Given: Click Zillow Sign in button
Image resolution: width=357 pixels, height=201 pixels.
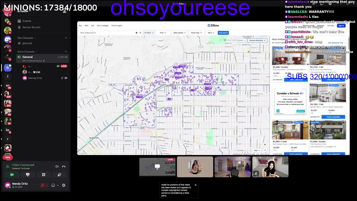Looking at the screenshot, I should tap(341, 25).
